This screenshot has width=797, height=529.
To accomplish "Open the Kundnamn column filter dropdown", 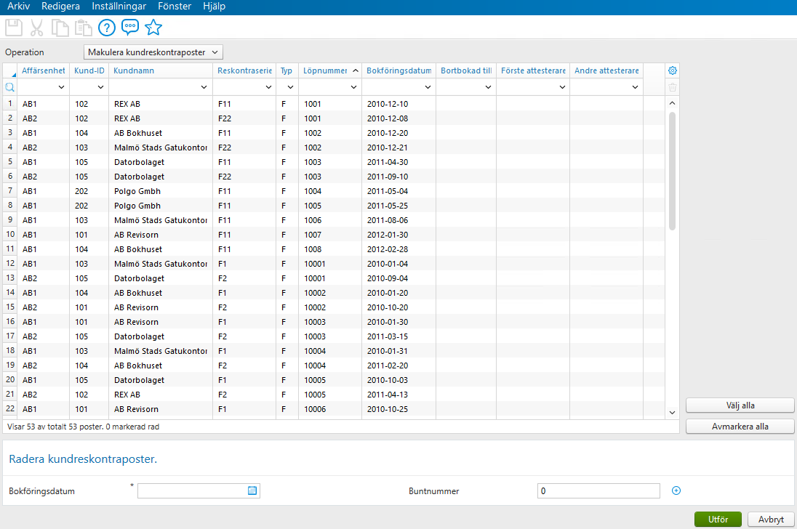I will pyautogui.click(x=201, y=86).
